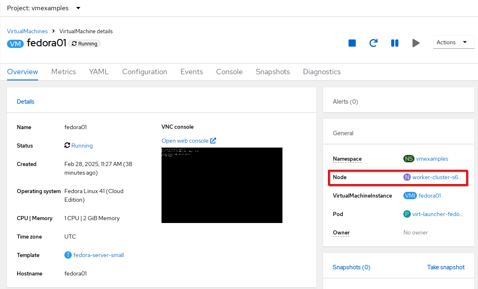Click the VMI badge icon
Viewport: 478px width, 289px height.
tap(410, 196)
